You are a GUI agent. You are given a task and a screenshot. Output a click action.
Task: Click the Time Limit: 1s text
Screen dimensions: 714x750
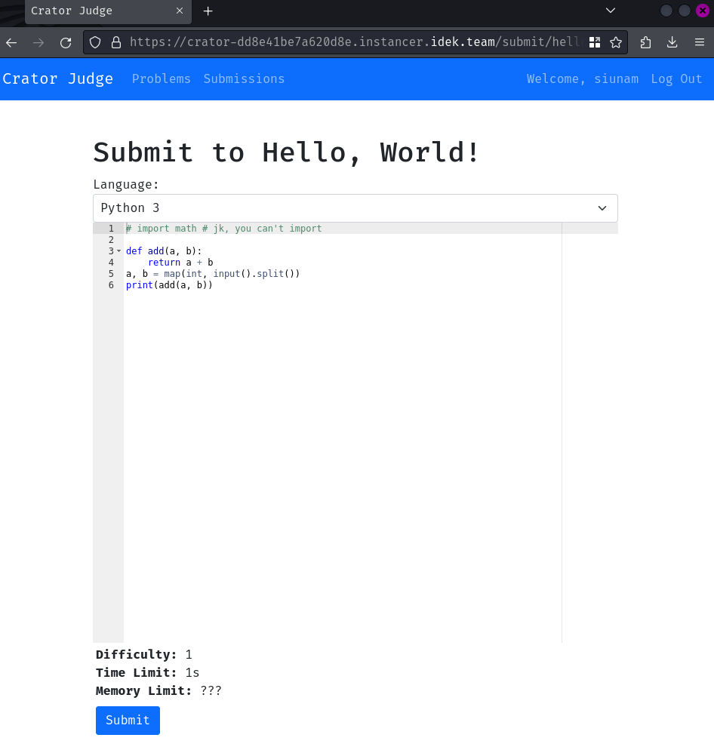pyautogui.click(x=147, y=672)
